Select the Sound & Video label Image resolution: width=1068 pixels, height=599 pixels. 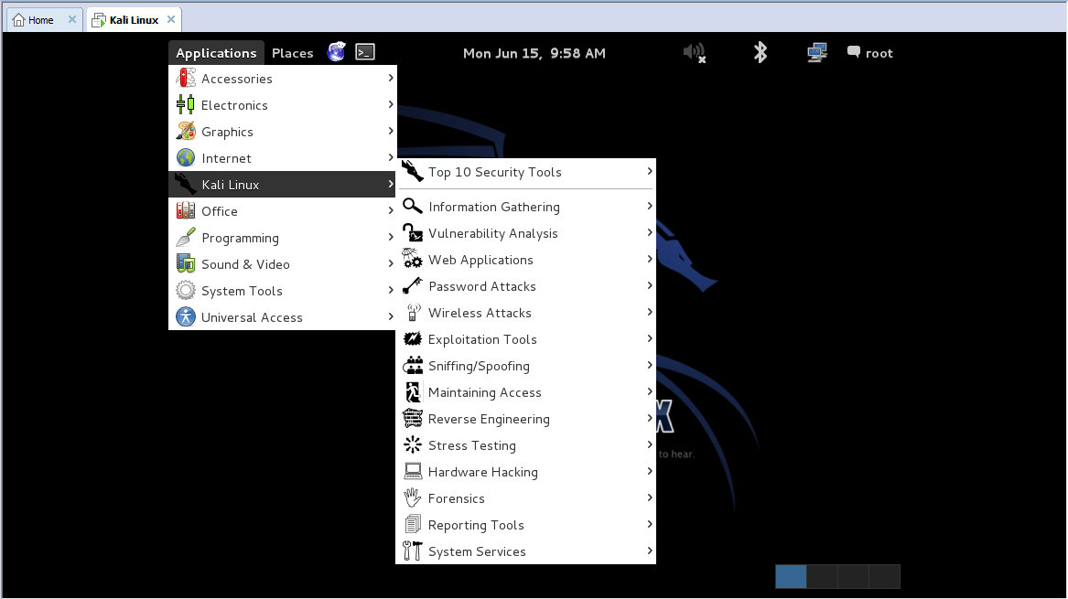point(246,264)
